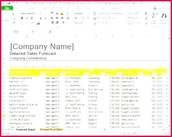The width and height of the screenshot is (172, 137).
Task: Click the Cut scissors icon
Action: 13,14
